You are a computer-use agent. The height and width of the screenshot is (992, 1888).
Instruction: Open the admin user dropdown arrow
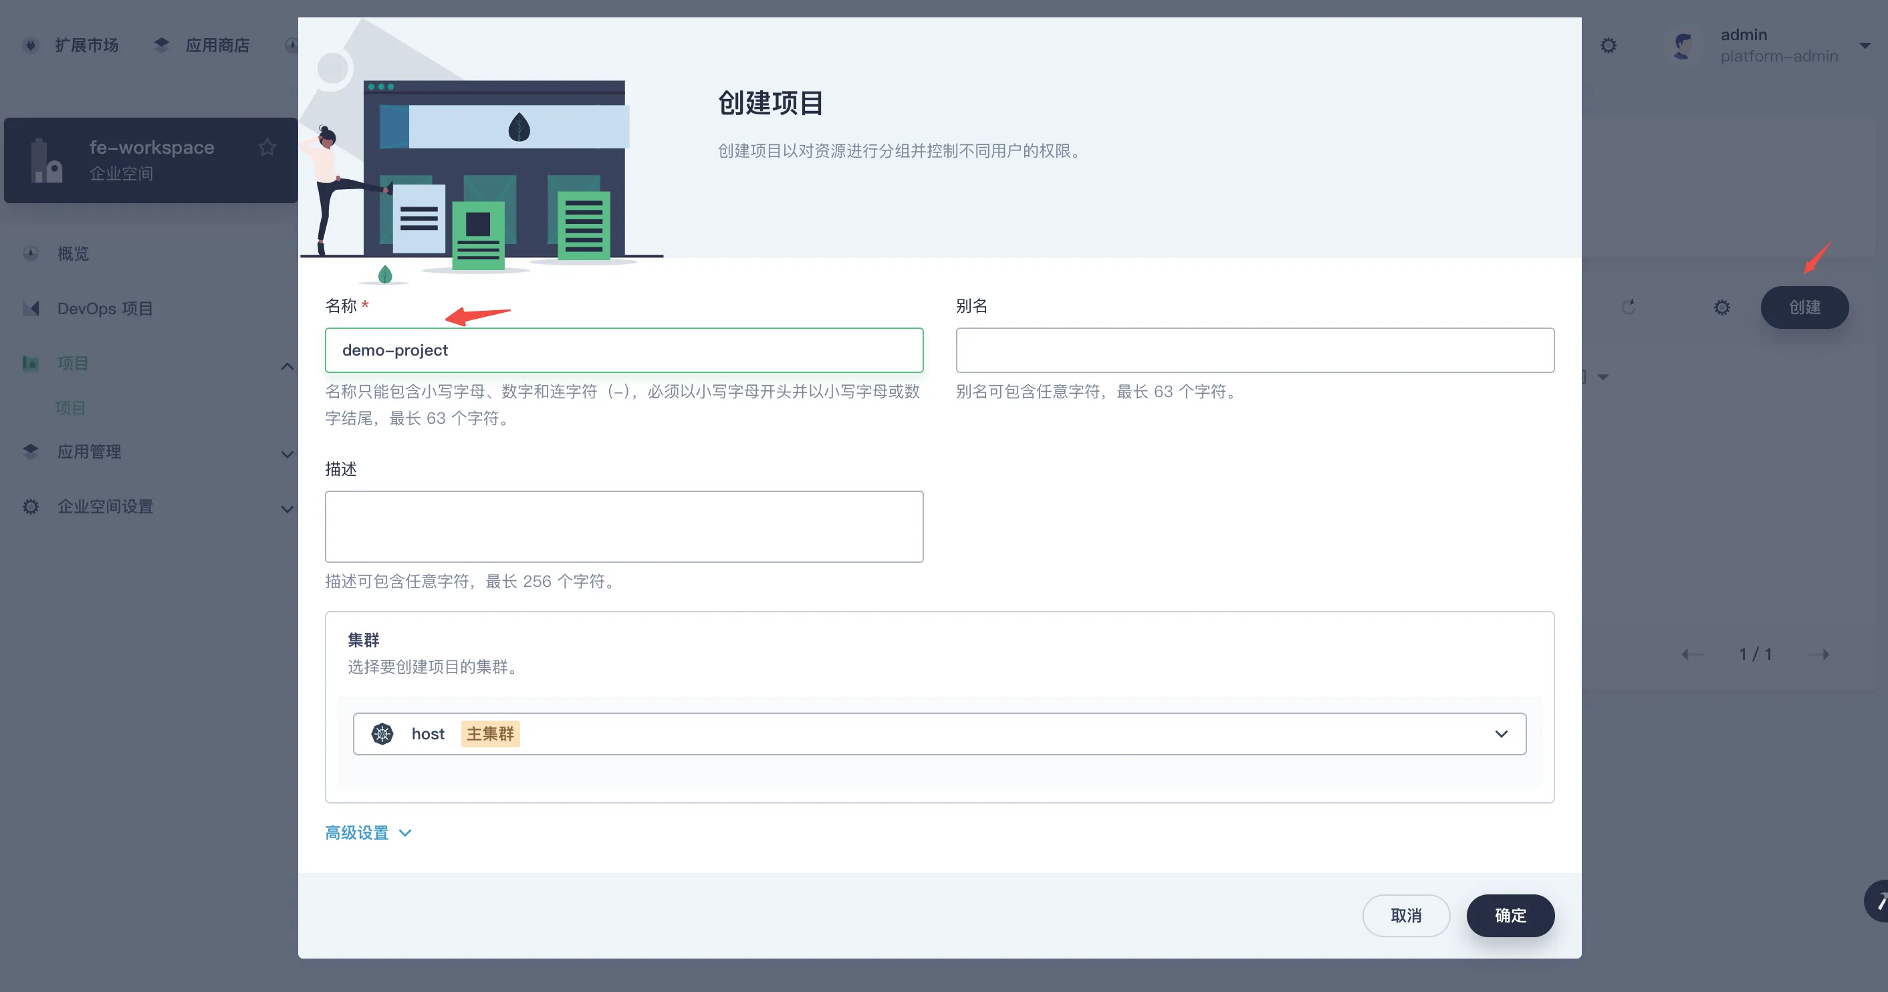(1865, 45)
